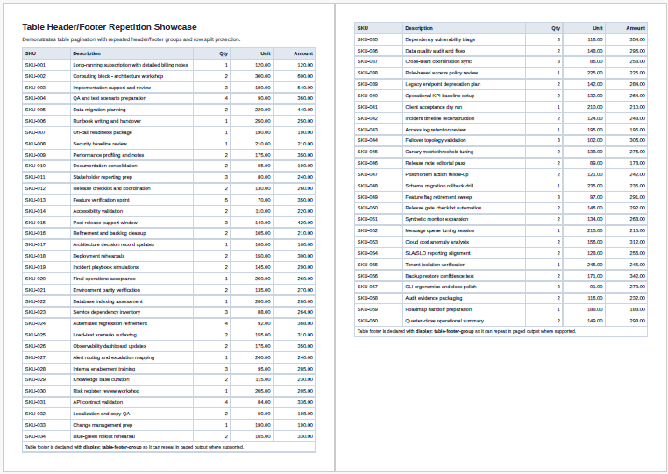Select the SKU-060 cell
Viewport: 668px width, 474px height.
(367, 321)
